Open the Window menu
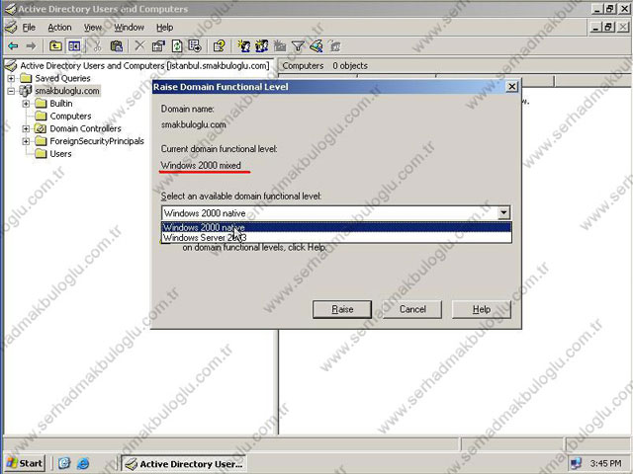Viewport: 633px width, 474px height. [x=129, y=28]
